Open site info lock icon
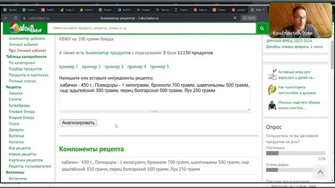Image resolution: width=335 pixels, height=188 pixels. (25, 18)
